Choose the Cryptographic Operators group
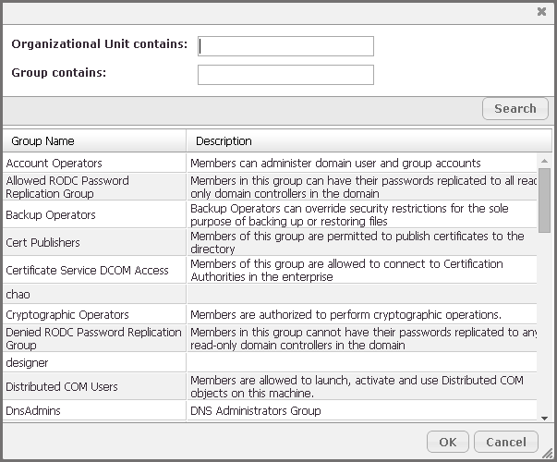The image size is (557, 462). click(x=270, y=314)
